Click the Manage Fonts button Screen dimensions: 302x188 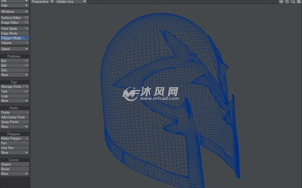point(15,87)
